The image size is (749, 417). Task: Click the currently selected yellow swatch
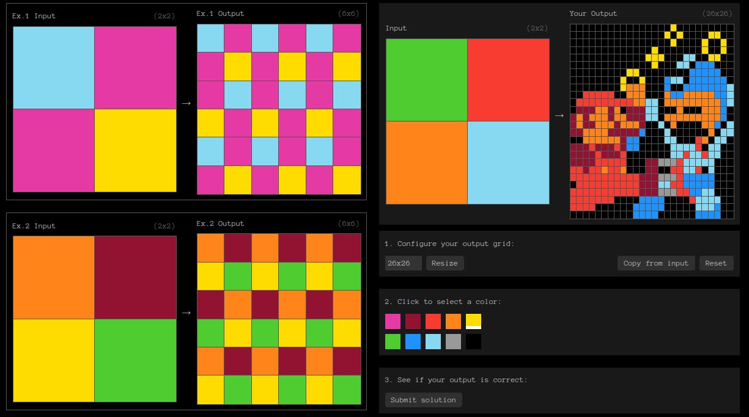(x=473, y=321)
